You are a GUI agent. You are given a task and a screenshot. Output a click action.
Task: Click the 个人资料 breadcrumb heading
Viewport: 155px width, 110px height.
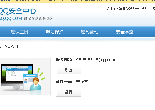pos(11,47)
